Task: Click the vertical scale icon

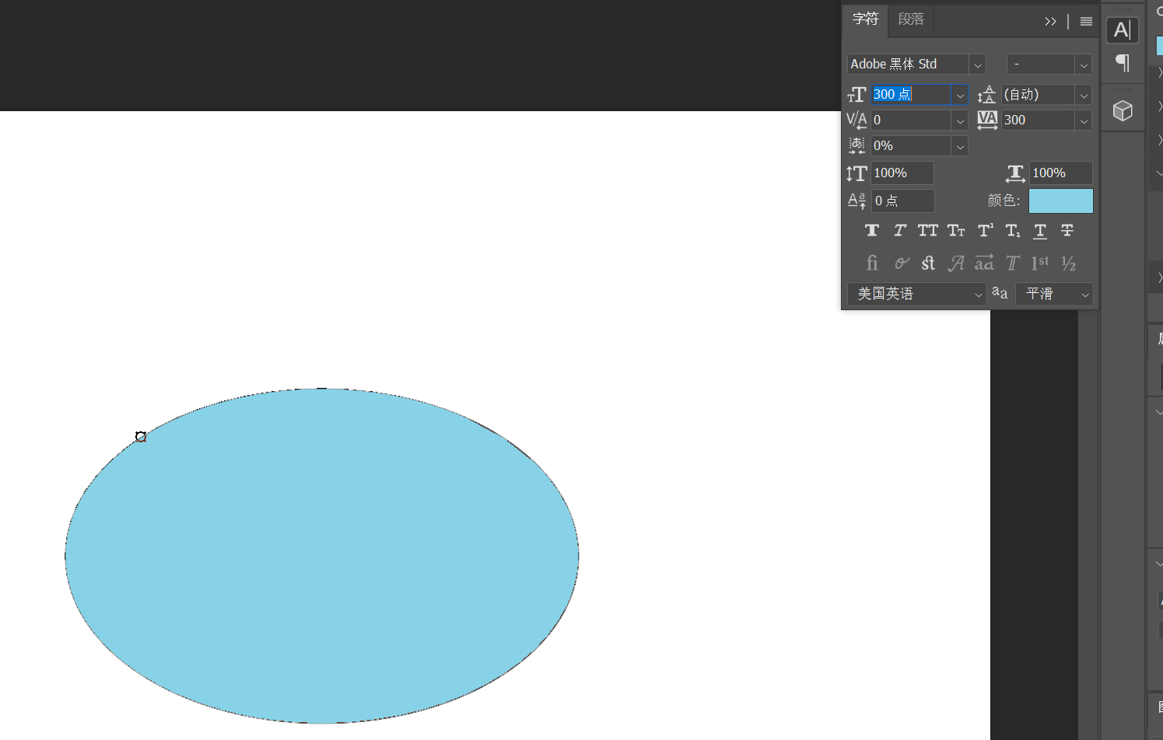Action: pos(856,173)
